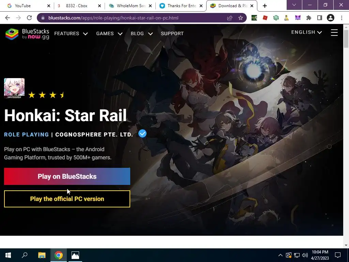Screen dimensions: 349x262
Task: Close the YouTube tab
Action: point(49,6)
